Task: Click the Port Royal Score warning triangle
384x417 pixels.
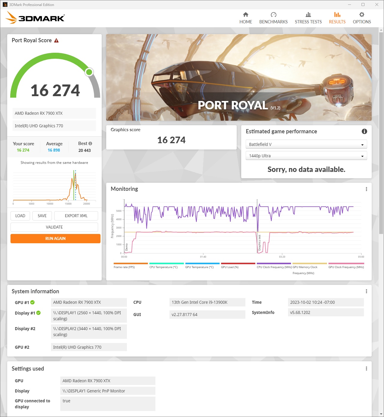Action: (56, 40)
